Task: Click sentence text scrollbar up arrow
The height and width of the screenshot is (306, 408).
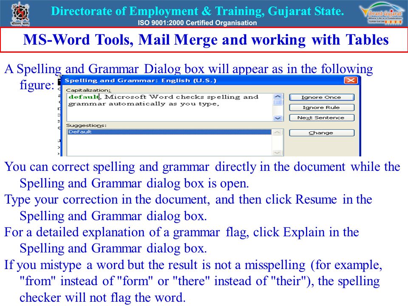Action: 278,96
